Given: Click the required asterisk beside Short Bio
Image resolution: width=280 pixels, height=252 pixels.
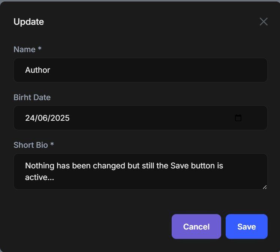Looking at the screenshot, I should coord(52,145).
